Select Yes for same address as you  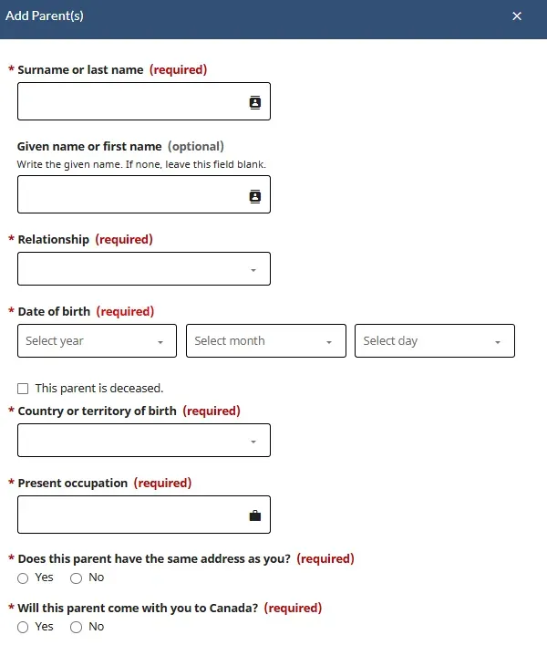click(23, 578)
